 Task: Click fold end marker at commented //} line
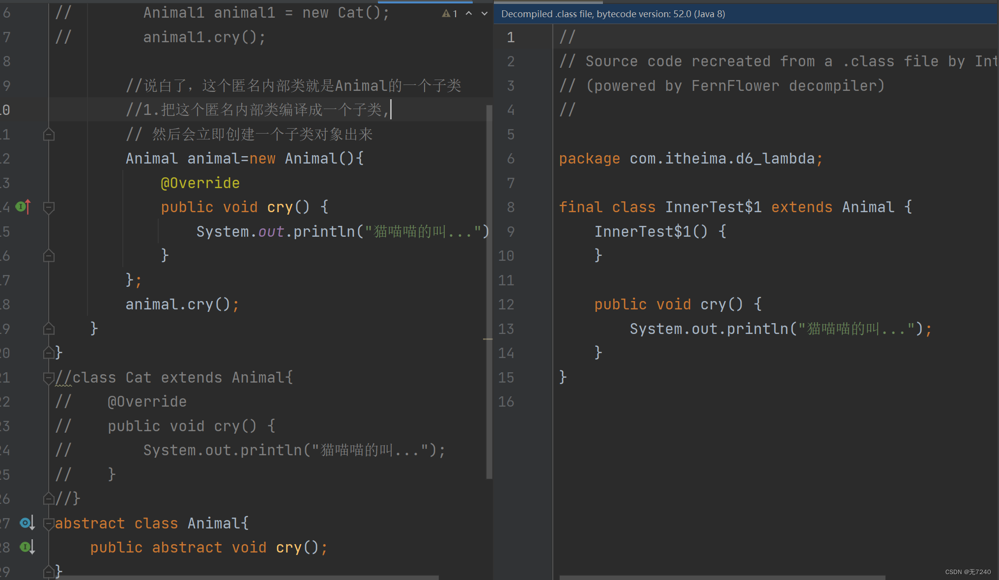click(x=49, y=499)
